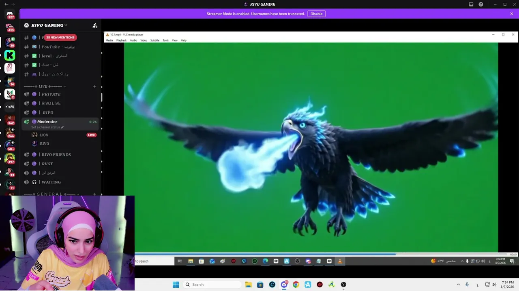The height and width of the screenshot is (291, 519).
Task: Open the server with 5K+ badge
Action: coord(10,146)
